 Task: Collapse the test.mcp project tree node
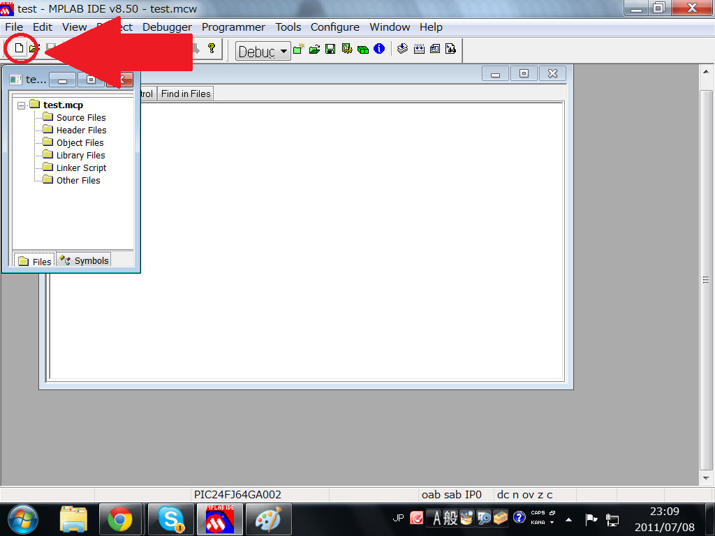21,106
